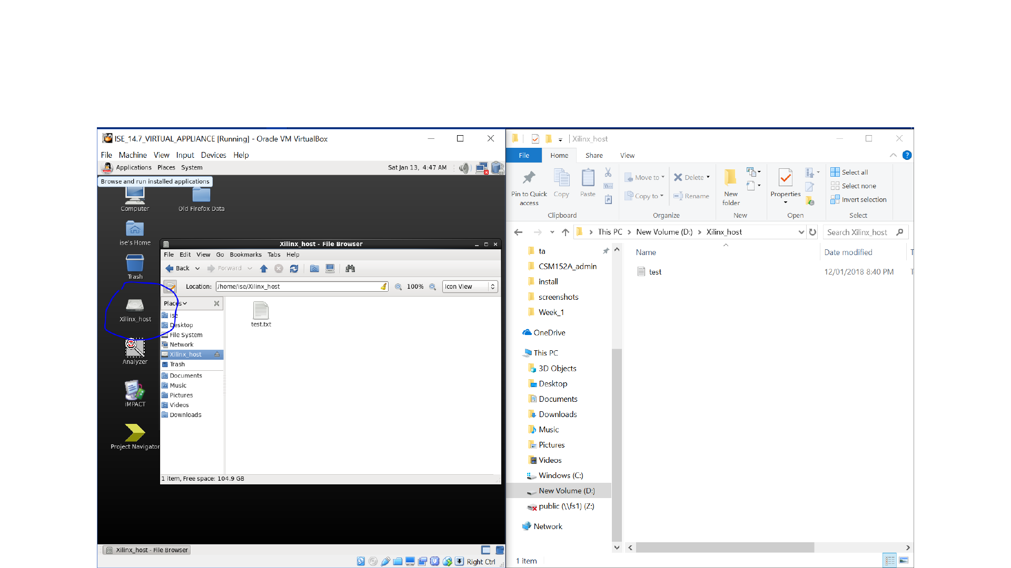Image resolution: width=1011 pixels, height=568 pixels.
Task: Click the Computer toolbar icon in File Browser
Action: click(330, 269)
